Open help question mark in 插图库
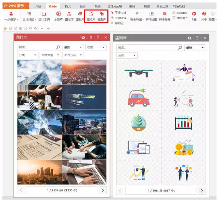219x201 pixels. coord(197,38)
